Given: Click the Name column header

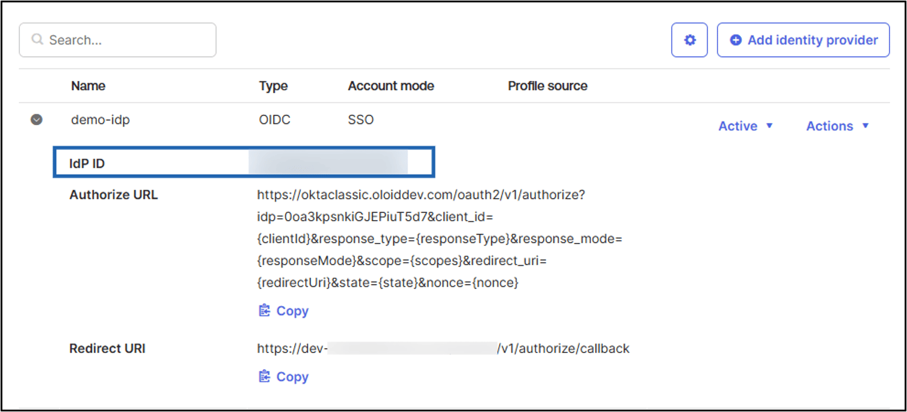Looking at the screenshot, I should pos(88,86).
